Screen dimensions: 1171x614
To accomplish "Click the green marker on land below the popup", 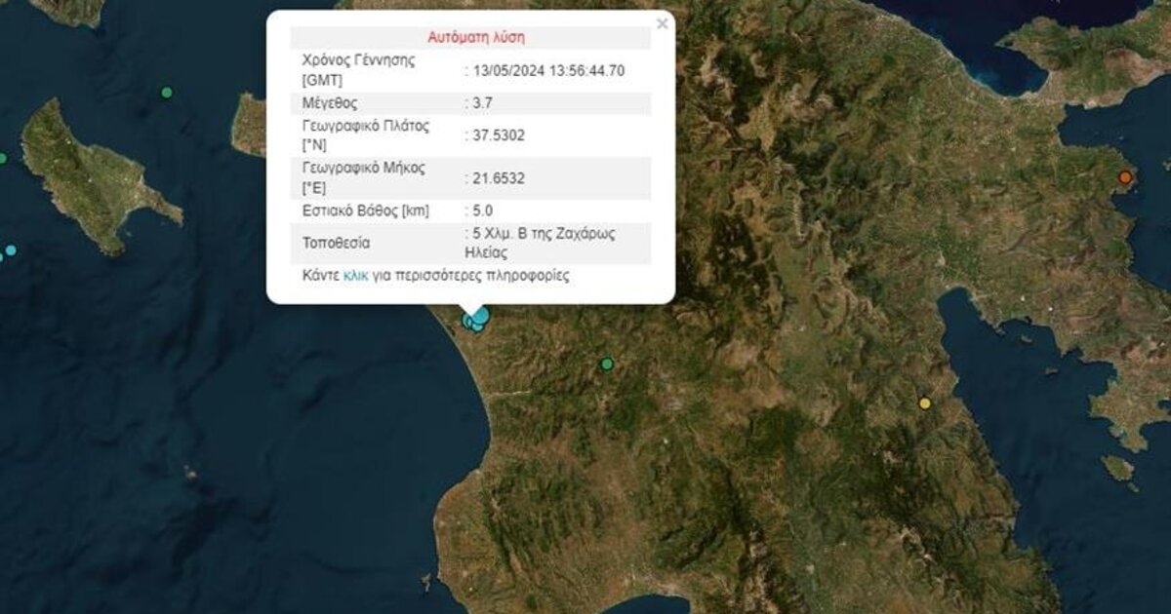I will [607, 364].
